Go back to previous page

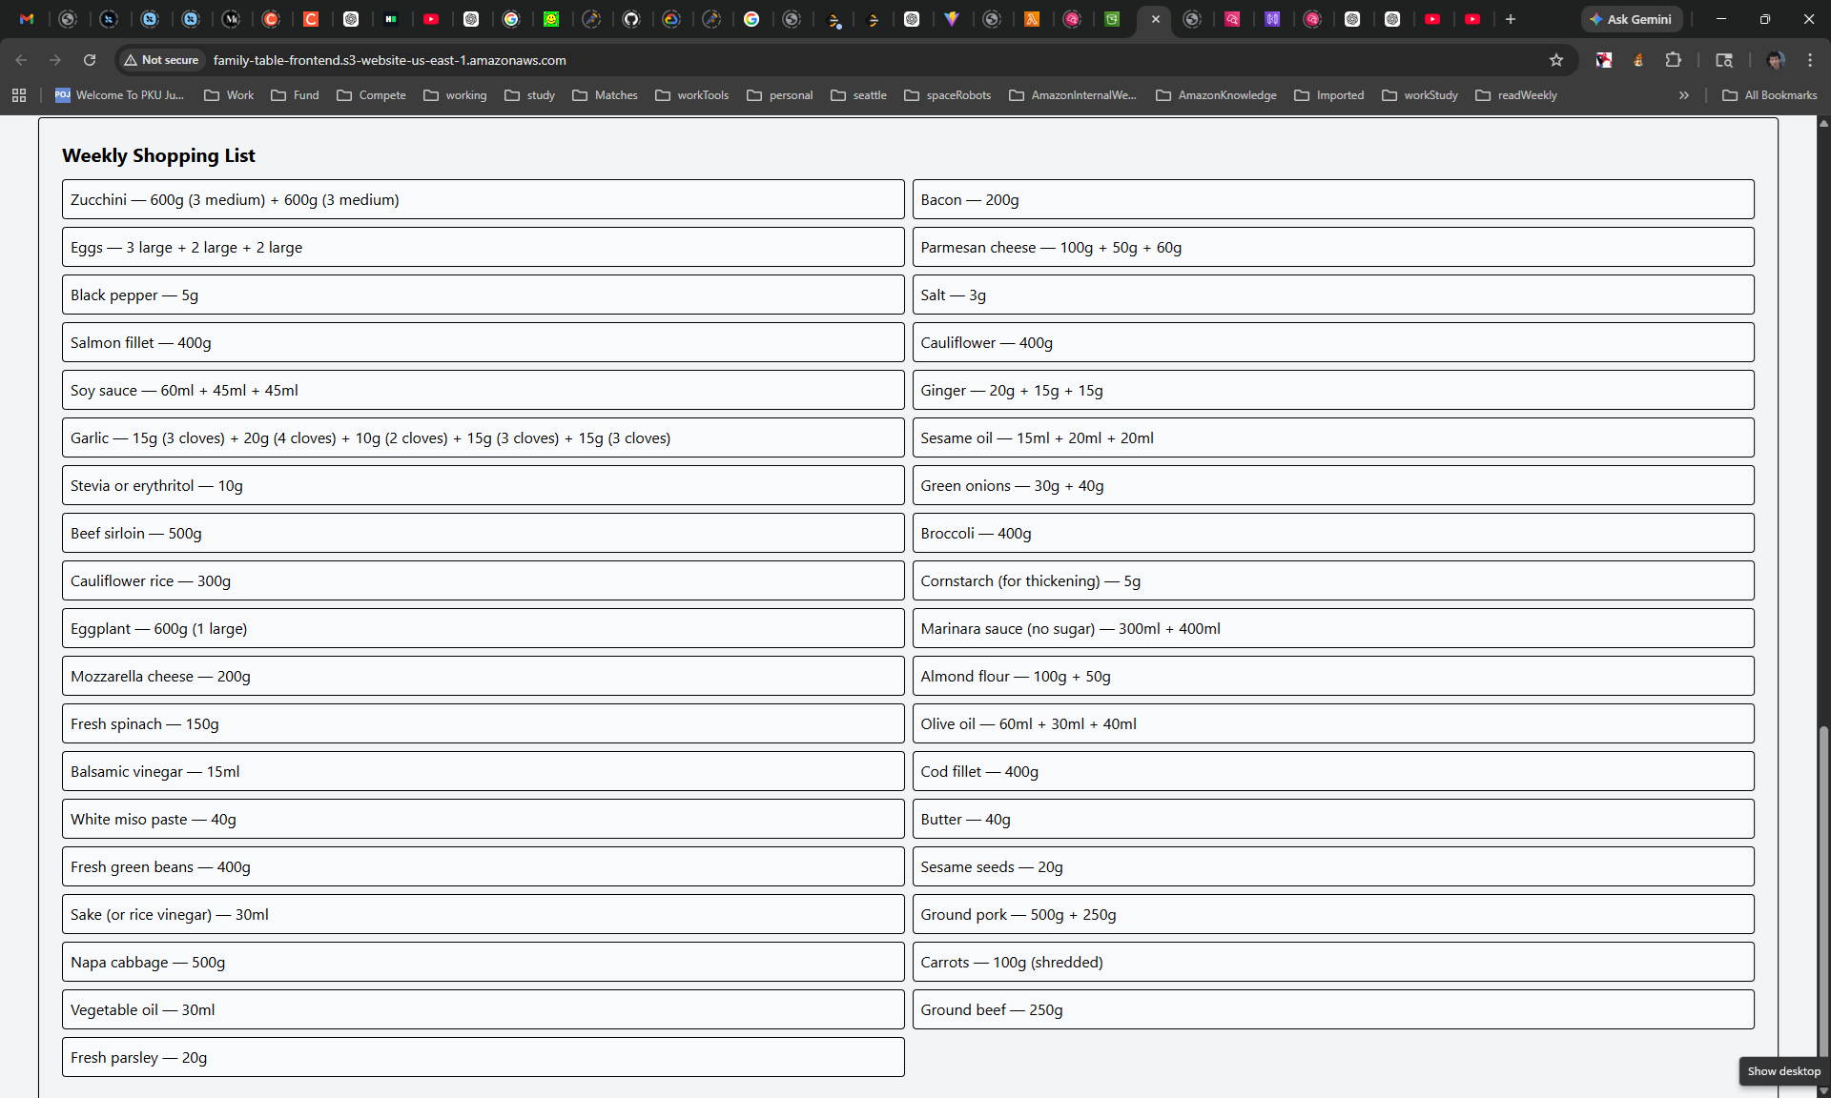coord(21,60)
